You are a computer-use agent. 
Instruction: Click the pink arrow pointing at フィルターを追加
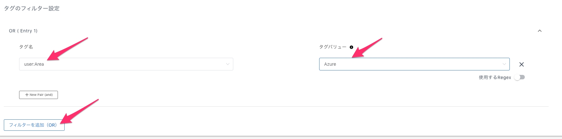[79, 111]
